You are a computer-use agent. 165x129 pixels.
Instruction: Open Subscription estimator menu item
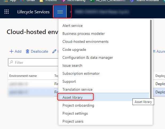point(81,74)
